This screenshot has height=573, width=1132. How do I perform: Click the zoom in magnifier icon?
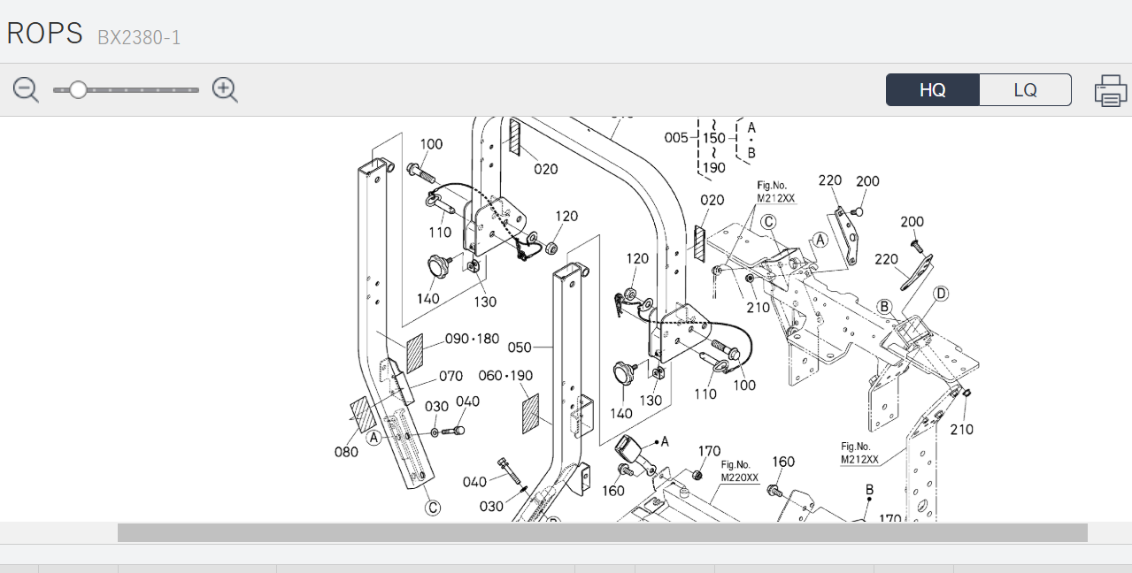click(x=225, y=89)
